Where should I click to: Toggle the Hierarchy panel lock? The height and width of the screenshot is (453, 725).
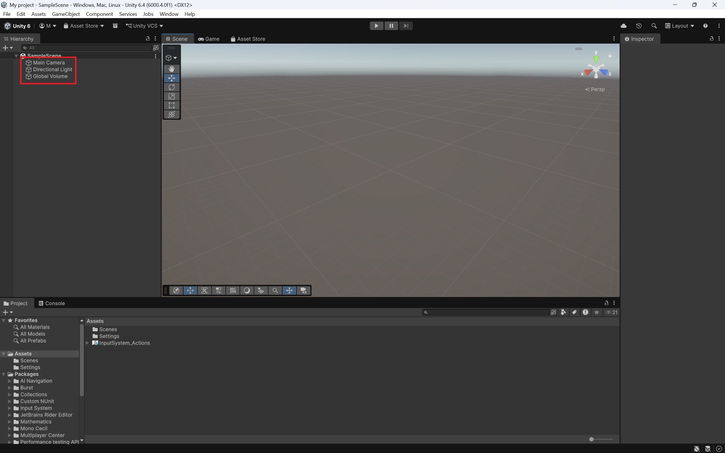click(148, 39)
